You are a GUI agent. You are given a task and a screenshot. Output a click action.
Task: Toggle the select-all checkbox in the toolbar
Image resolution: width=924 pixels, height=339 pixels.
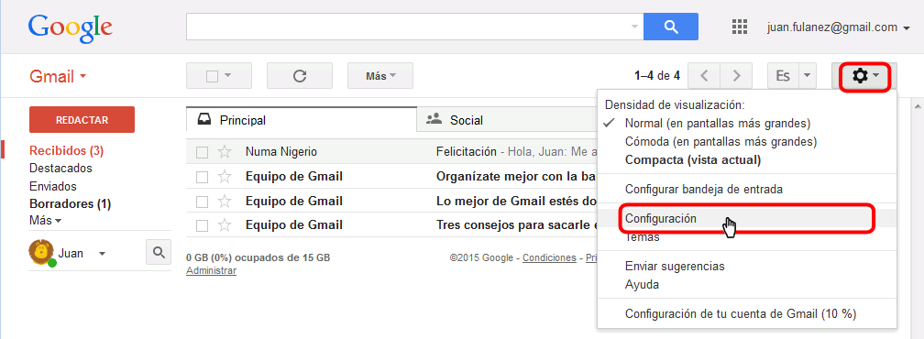(212, 77)
